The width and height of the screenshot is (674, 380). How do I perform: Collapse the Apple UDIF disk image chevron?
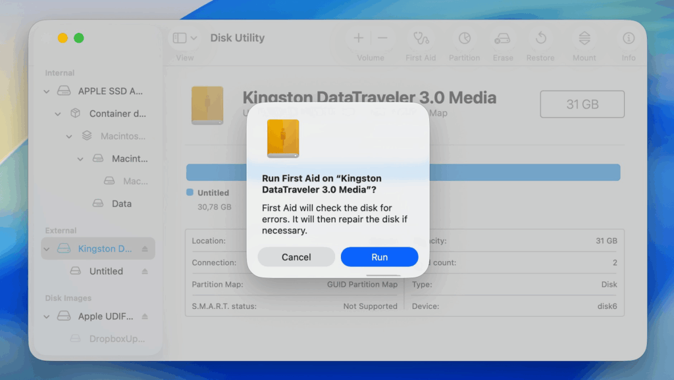(x=47, y=317)
